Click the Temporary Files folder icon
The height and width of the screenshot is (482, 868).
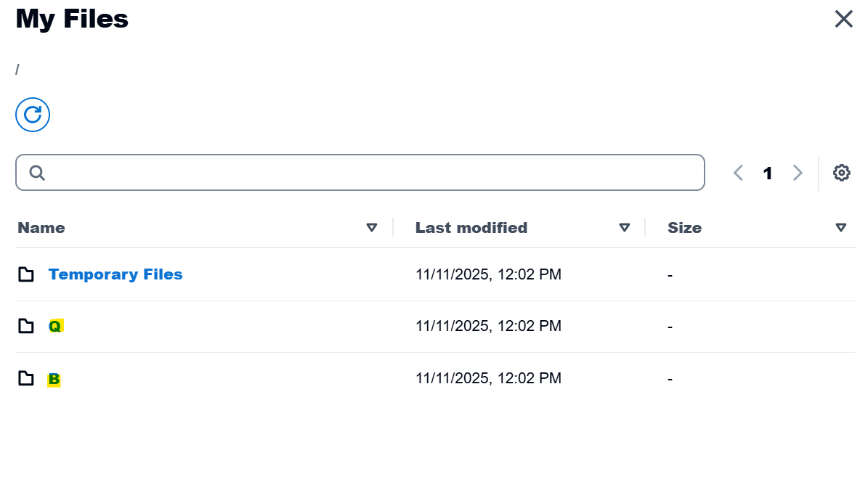click(x=26, y=274)
